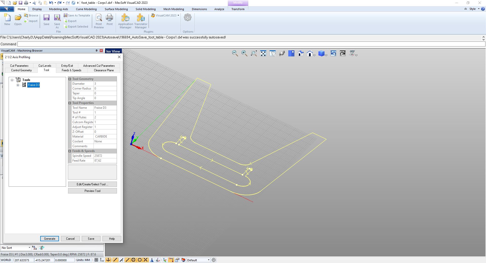Click the Undo arrow in title bar
Image resolution: width=486 pixels, height=263 pixels.
51,3
